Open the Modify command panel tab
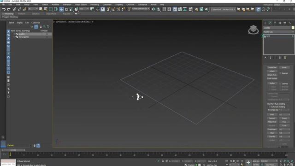295x166 pixels. click(x=270, y=23)
